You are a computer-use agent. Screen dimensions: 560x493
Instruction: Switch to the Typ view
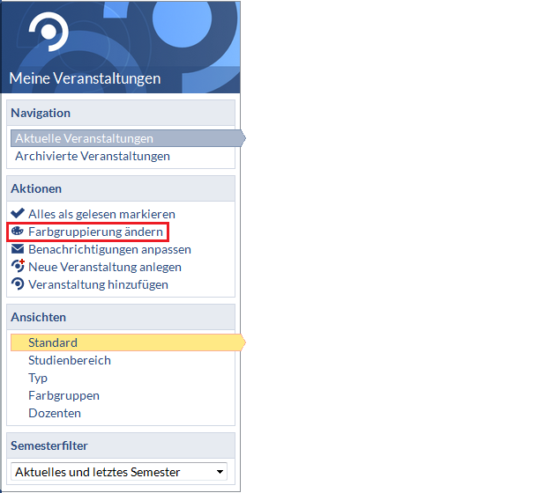(38, 378)
